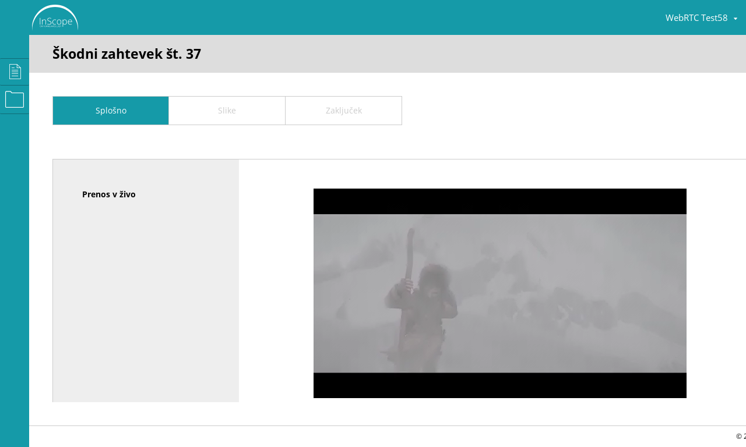The width and height of the screenshot is (746, 447).
Task: Select the 'Prenos v živo' label
Action: (109, 194)
